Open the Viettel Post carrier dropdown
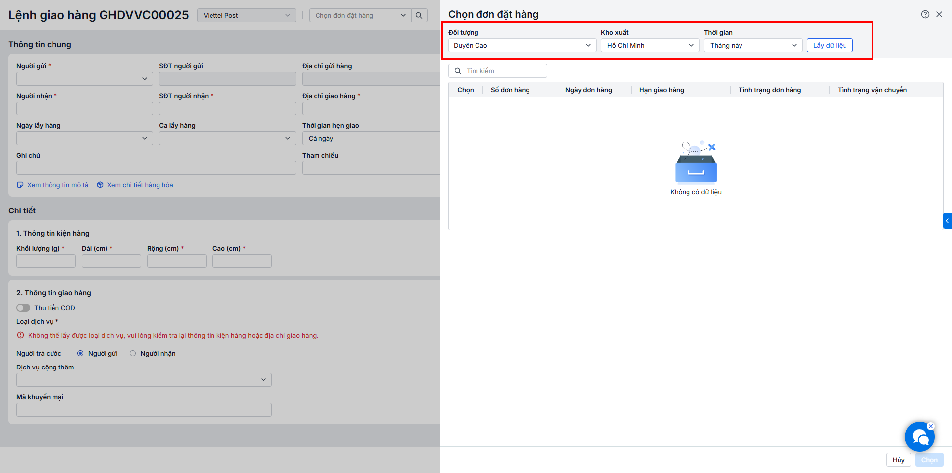The width and height of the screenshot is (952, 473). point(246,15)
